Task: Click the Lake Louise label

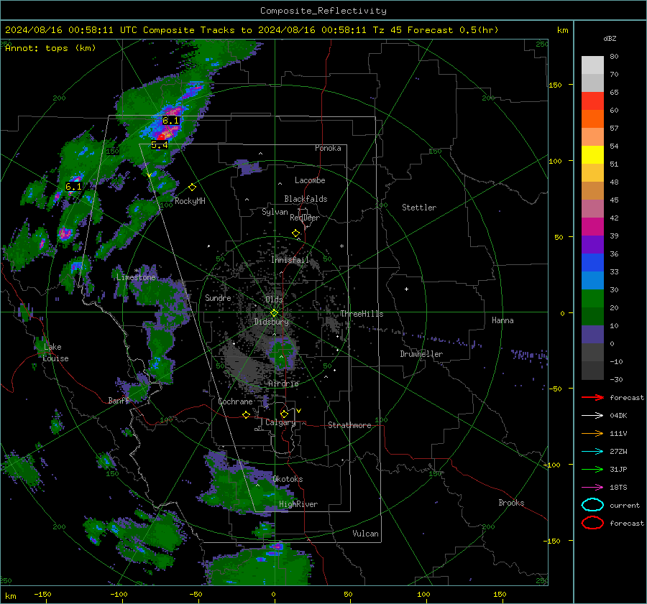Action: [55, 353]
